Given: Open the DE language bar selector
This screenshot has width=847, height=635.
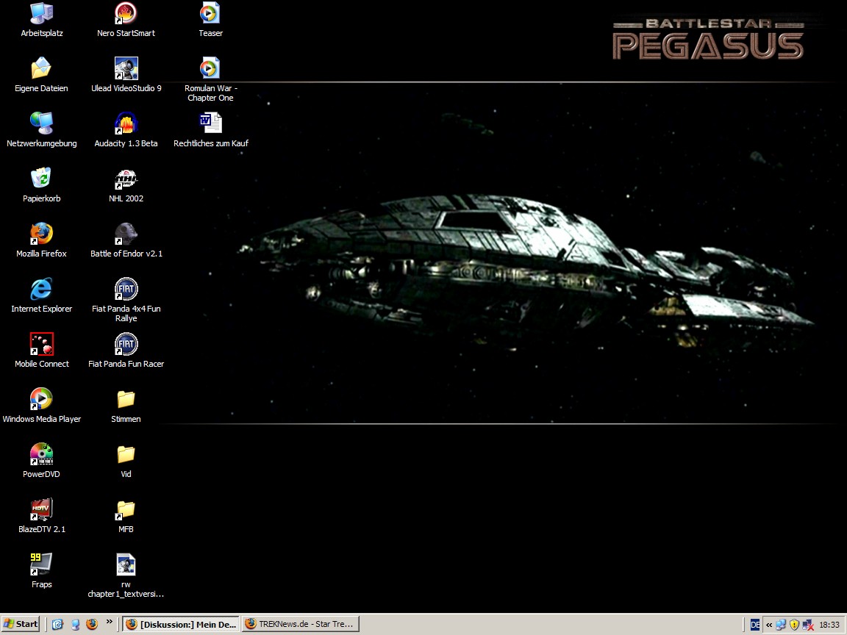Looking at the screenshot, I should (755, 625).
